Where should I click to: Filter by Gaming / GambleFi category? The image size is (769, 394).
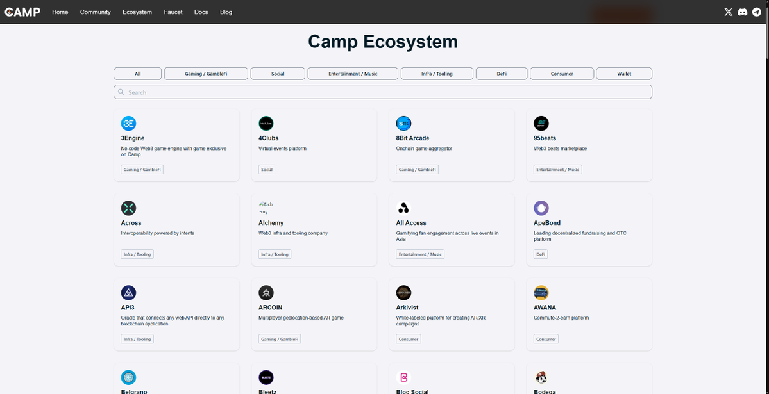[206, 74]
